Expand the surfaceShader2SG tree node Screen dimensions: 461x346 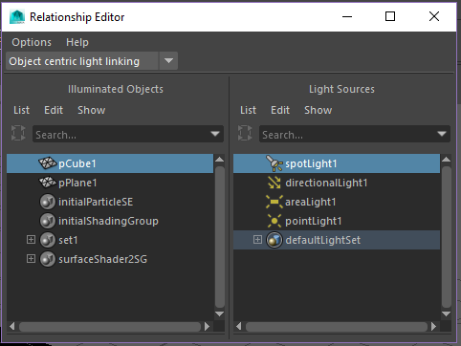31,258
